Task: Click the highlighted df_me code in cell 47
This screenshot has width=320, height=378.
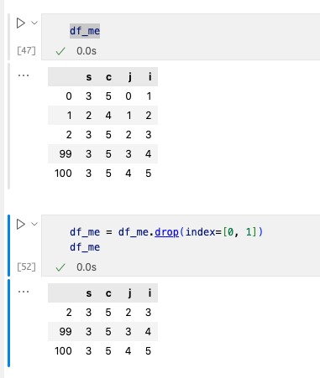Action: tap(85, 31)
